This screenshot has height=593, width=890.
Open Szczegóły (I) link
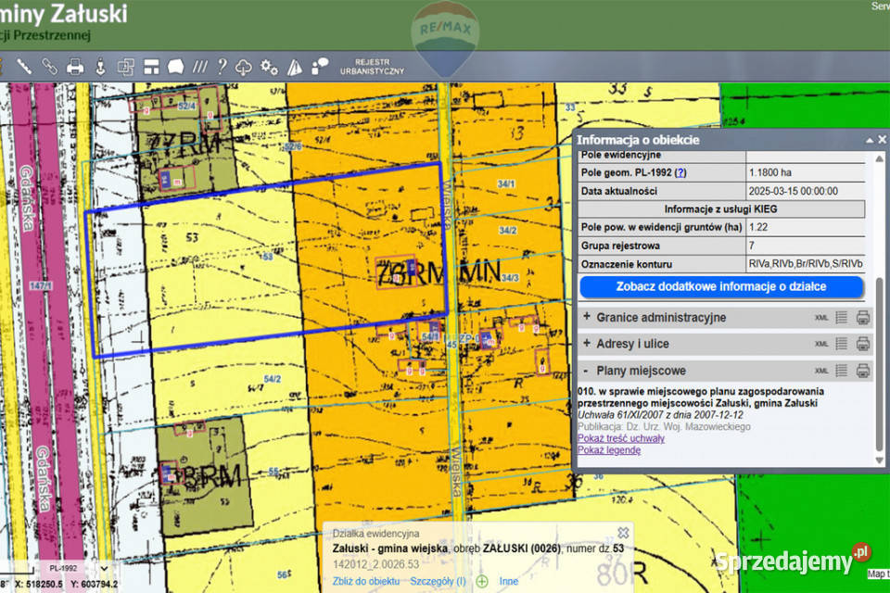(439, 581)
